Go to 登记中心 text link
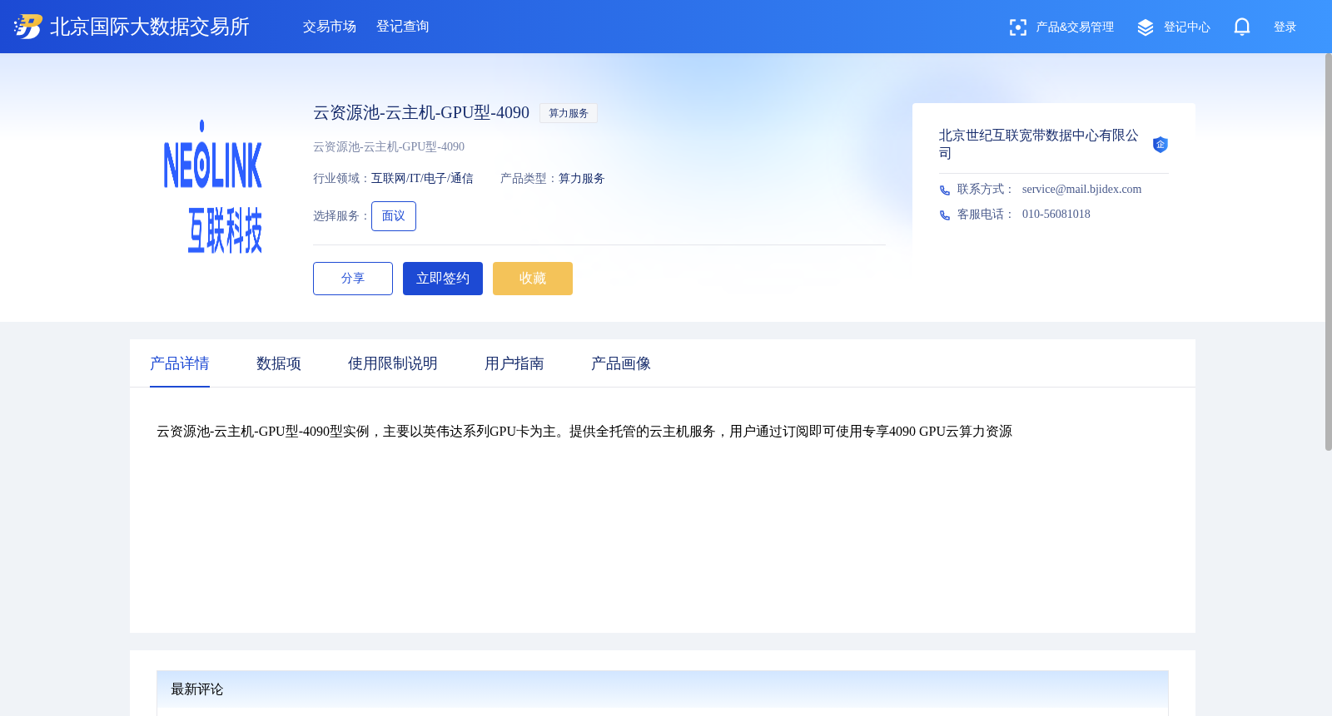Screen dimensions: 1332x716 [x=1187, y=27]
